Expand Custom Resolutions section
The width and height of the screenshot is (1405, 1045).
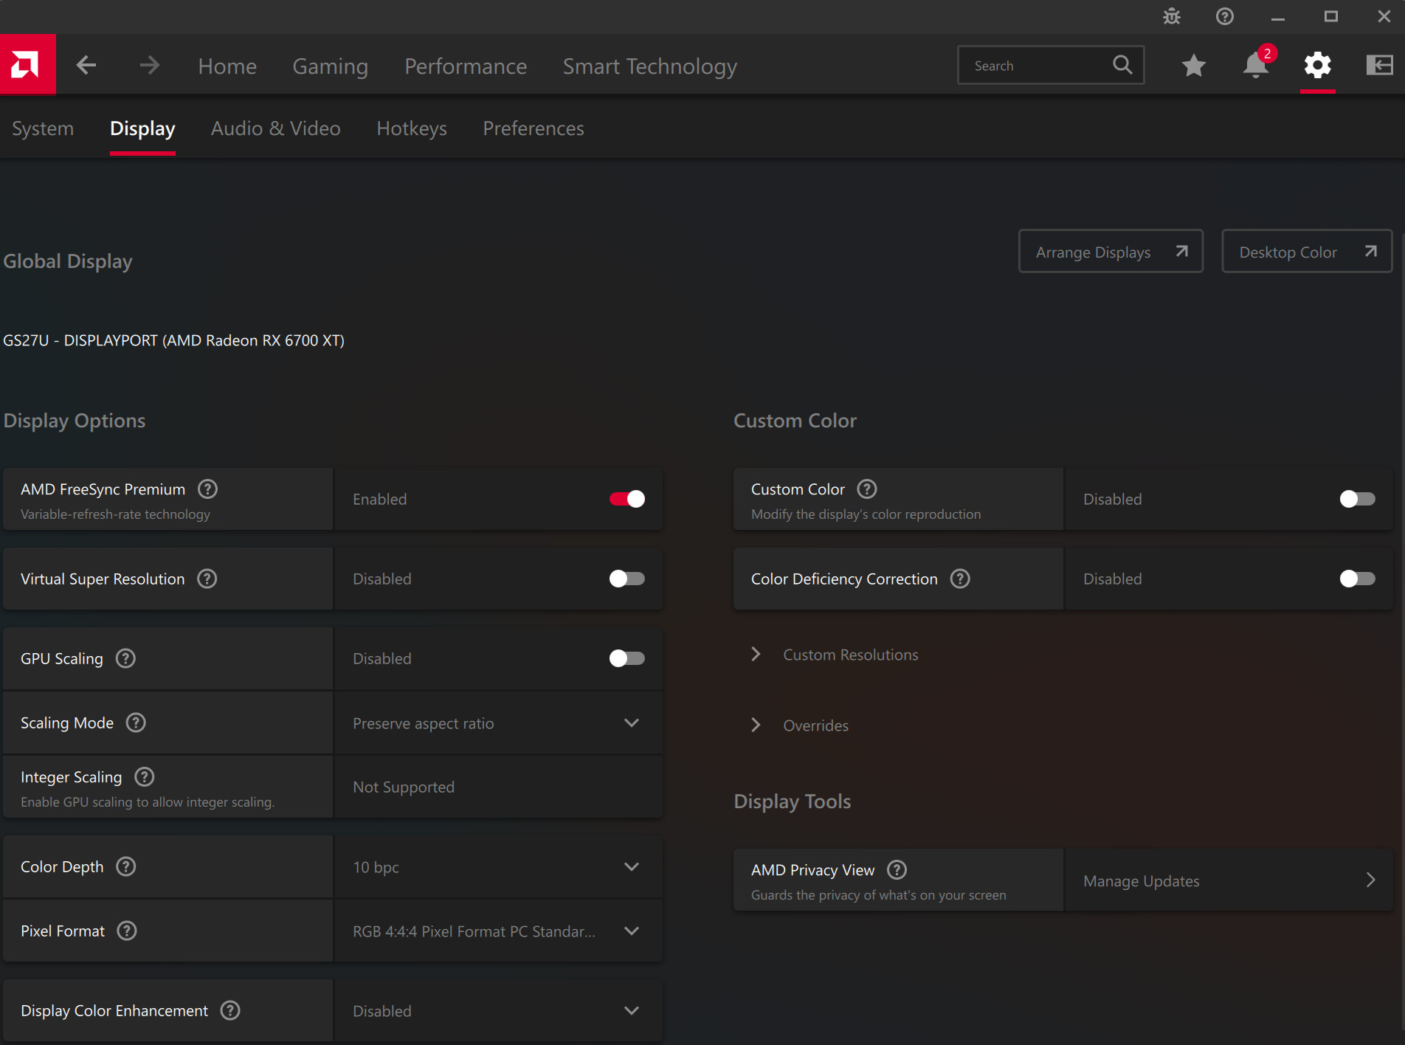(836, 655)
